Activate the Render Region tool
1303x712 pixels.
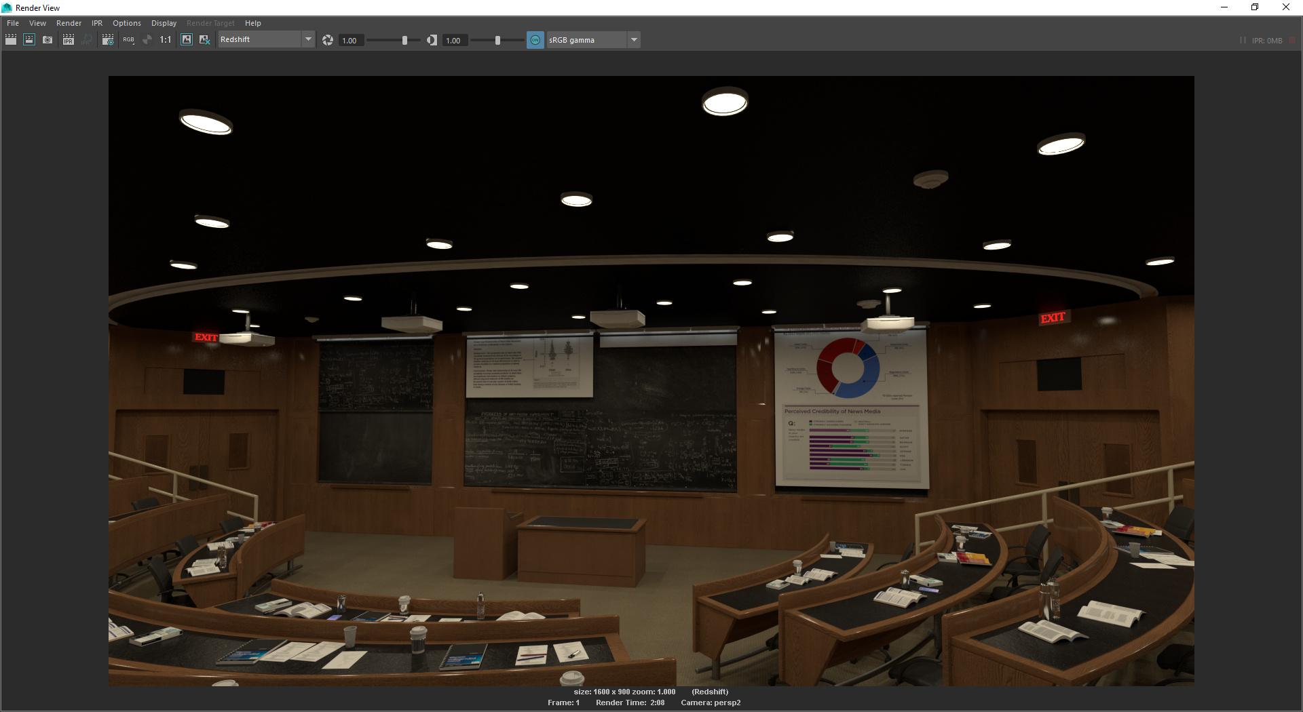pos(29,40)
